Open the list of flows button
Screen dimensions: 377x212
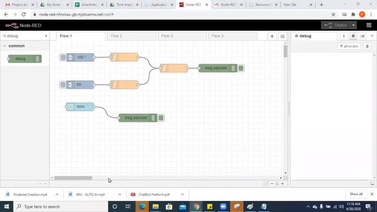point(283,36)
